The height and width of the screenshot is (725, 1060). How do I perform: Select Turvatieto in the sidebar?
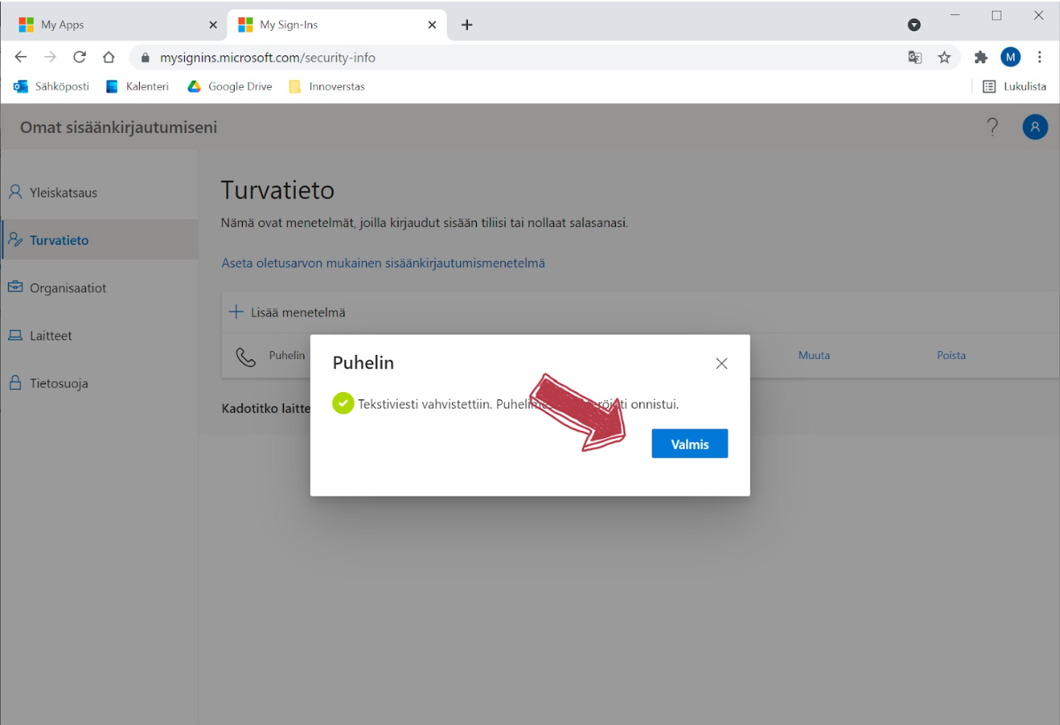99,240
